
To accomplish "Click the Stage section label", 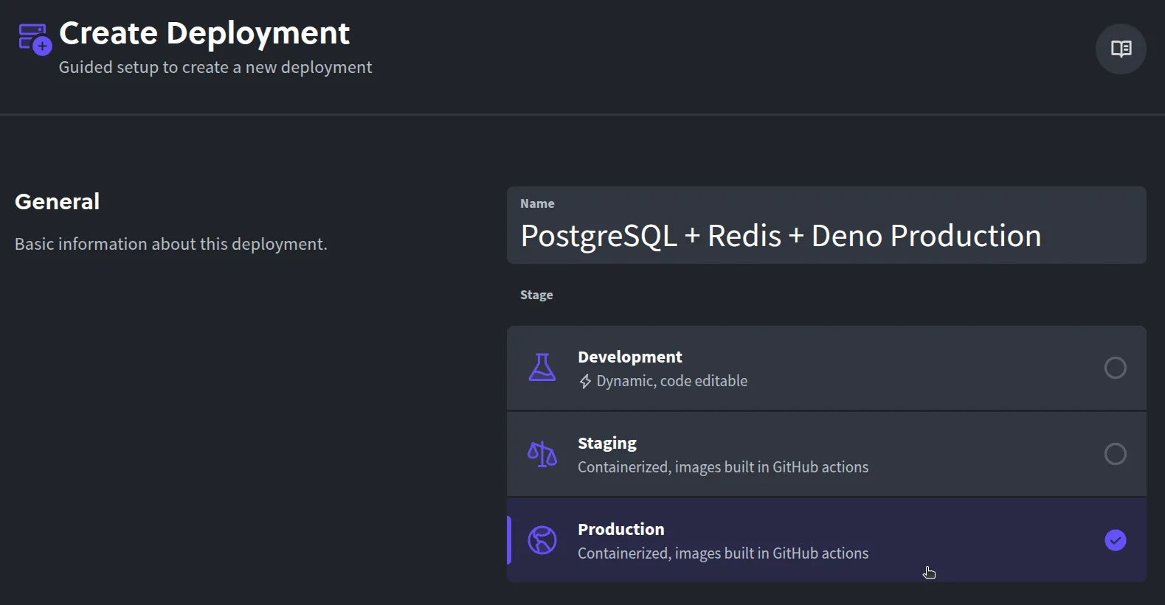I will click(536, 295).
